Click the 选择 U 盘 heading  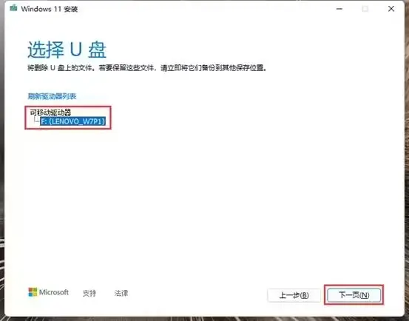click(x=67, y=50)
